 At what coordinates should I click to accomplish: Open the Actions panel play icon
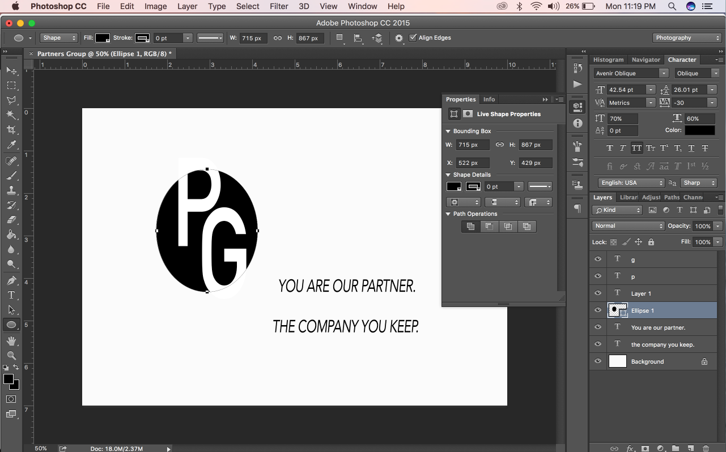point(578,84)
